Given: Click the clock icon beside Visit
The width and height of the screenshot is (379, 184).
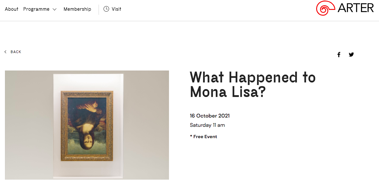Looking at the screenshot, I should (x=106, y=9).
